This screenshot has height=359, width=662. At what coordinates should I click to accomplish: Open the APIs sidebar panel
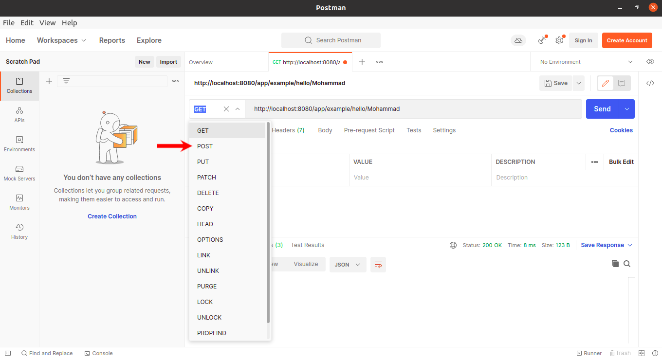pyautogui.click(x=19, y=115)
